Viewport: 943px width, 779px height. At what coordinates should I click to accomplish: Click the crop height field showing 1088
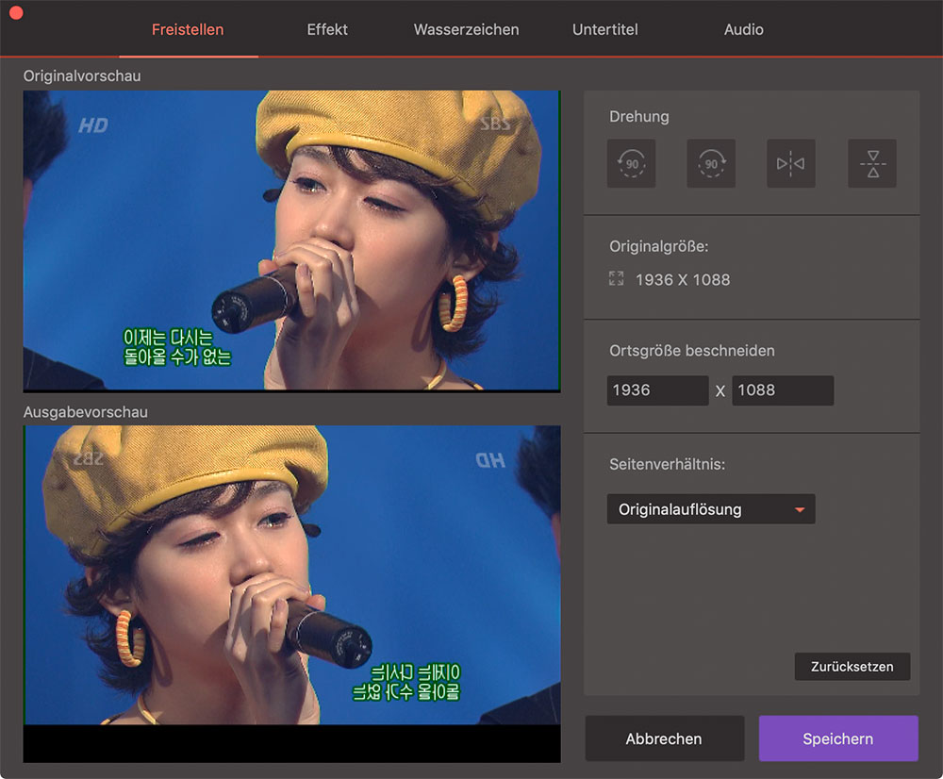[783, 390]
